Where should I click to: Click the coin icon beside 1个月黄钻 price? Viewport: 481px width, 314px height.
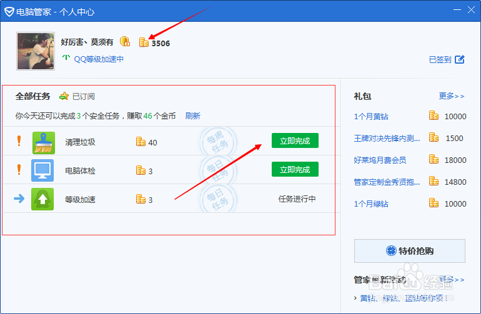434,115
